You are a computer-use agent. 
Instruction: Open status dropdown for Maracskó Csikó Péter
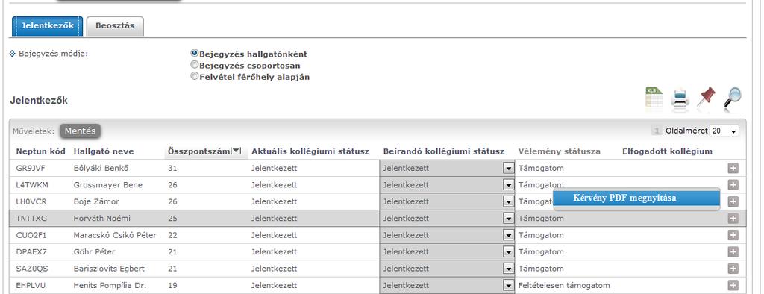(509, 235)
